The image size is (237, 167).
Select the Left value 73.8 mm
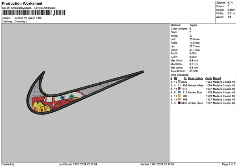194,39
